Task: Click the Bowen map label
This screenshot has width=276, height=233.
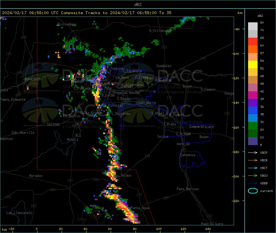Action: (204, 137)
